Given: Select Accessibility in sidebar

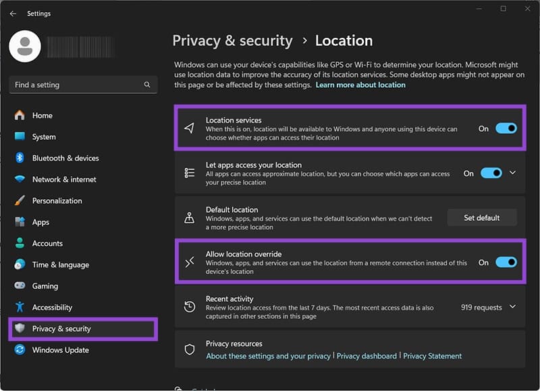Looking at the screenshot, I should [82, 307].
